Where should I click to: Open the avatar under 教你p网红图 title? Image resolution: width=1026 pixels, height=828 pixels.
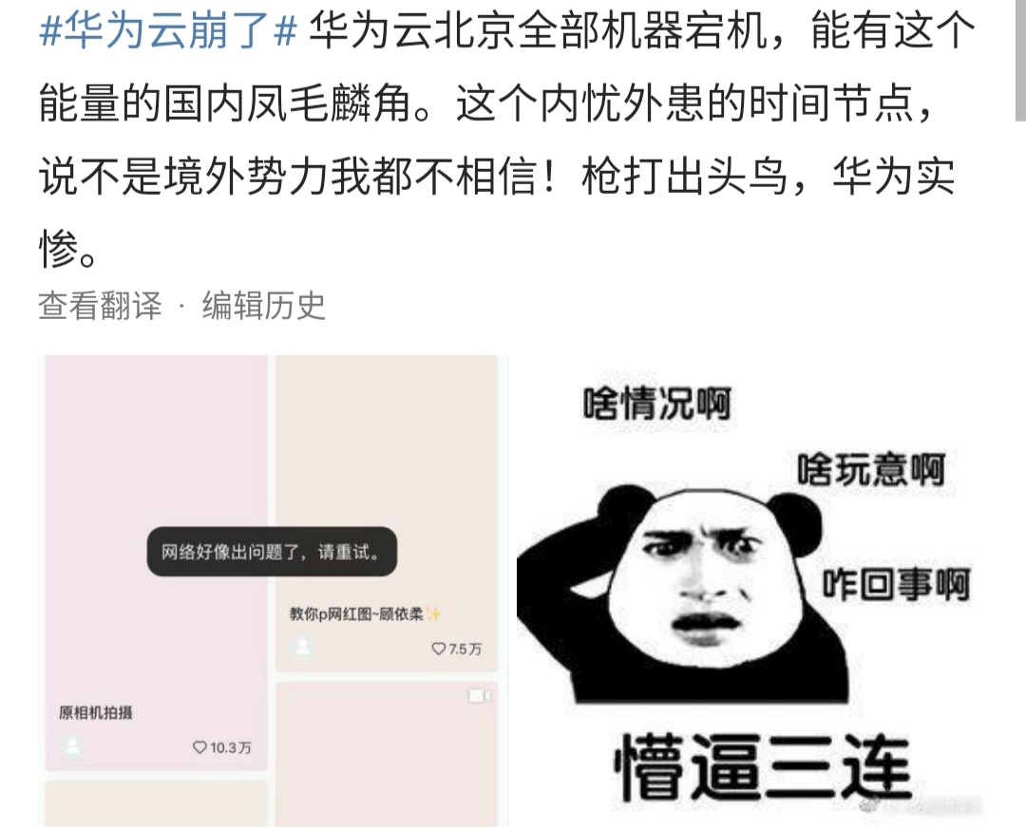coord(303,648)
